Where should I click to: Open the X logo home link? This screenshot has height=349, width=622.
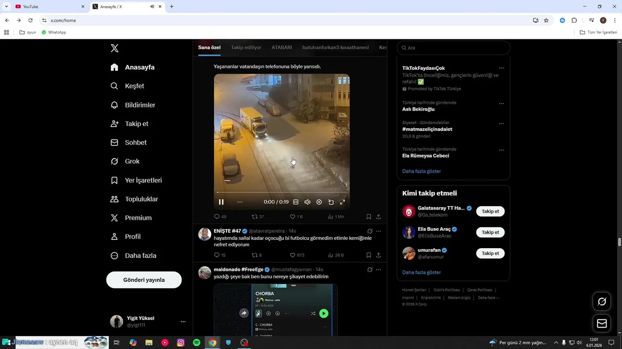pos(115,48)
